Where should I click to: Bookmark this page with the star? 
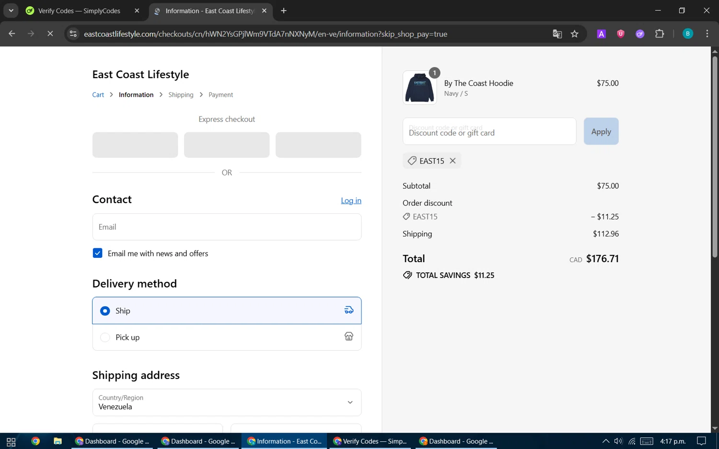pos(575,34)
